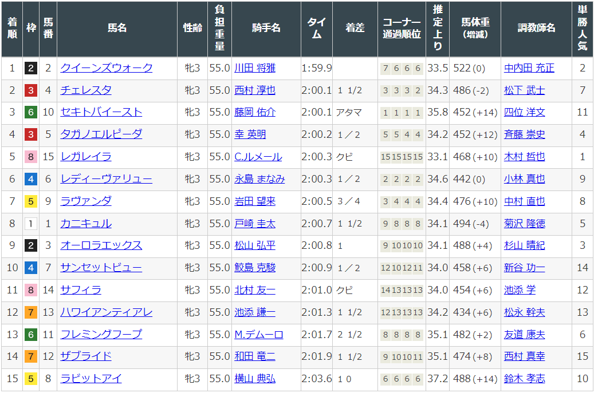This screenshot has height=393, width=594.
Task: Open horse link クイーンズウォーク
Action: point(107,68)
